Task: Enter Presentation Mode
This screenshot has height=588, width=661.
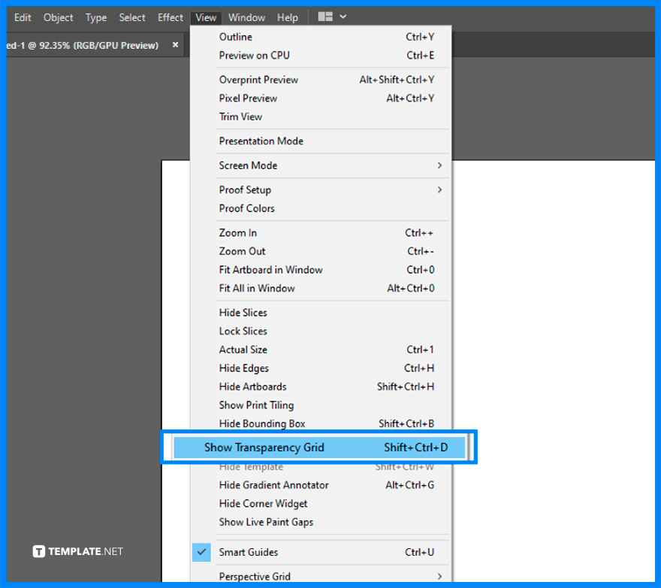Action: point(261,141)
